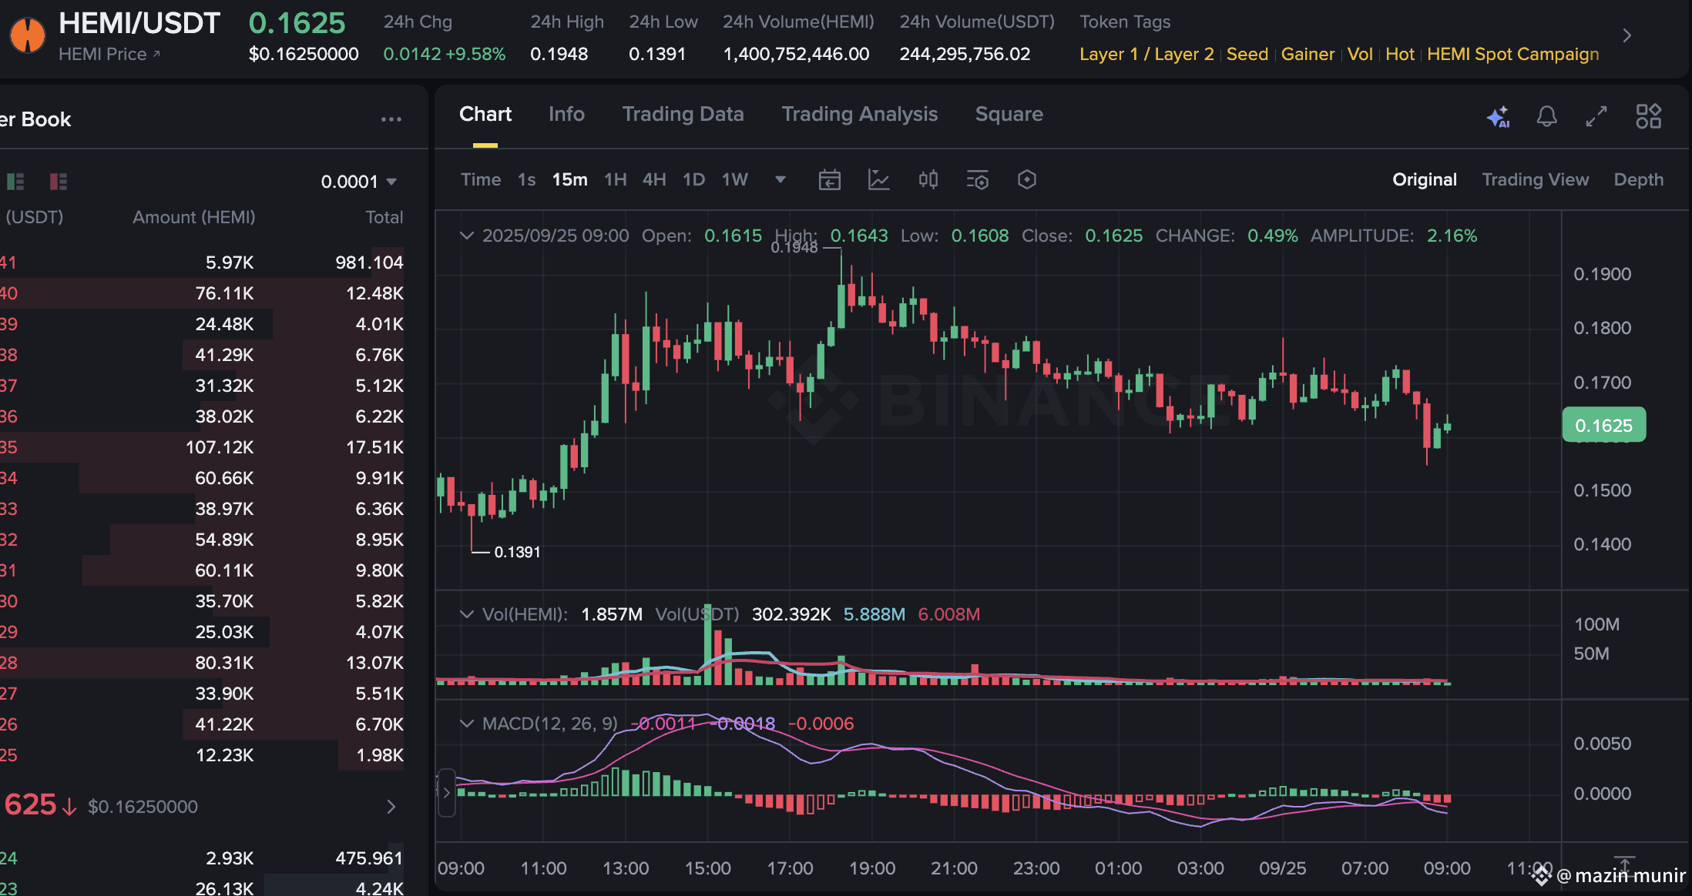
Task: Select the 80.31K amount order row
Action: point(202,663)
